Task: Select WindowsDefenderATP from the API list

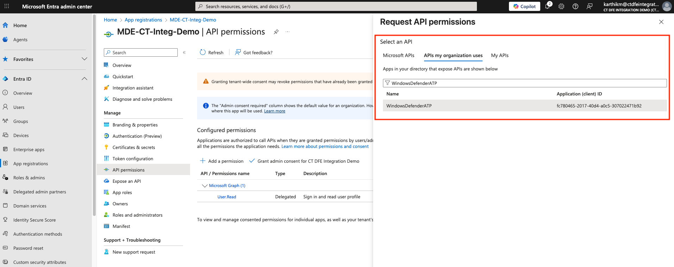Action: 409,106
